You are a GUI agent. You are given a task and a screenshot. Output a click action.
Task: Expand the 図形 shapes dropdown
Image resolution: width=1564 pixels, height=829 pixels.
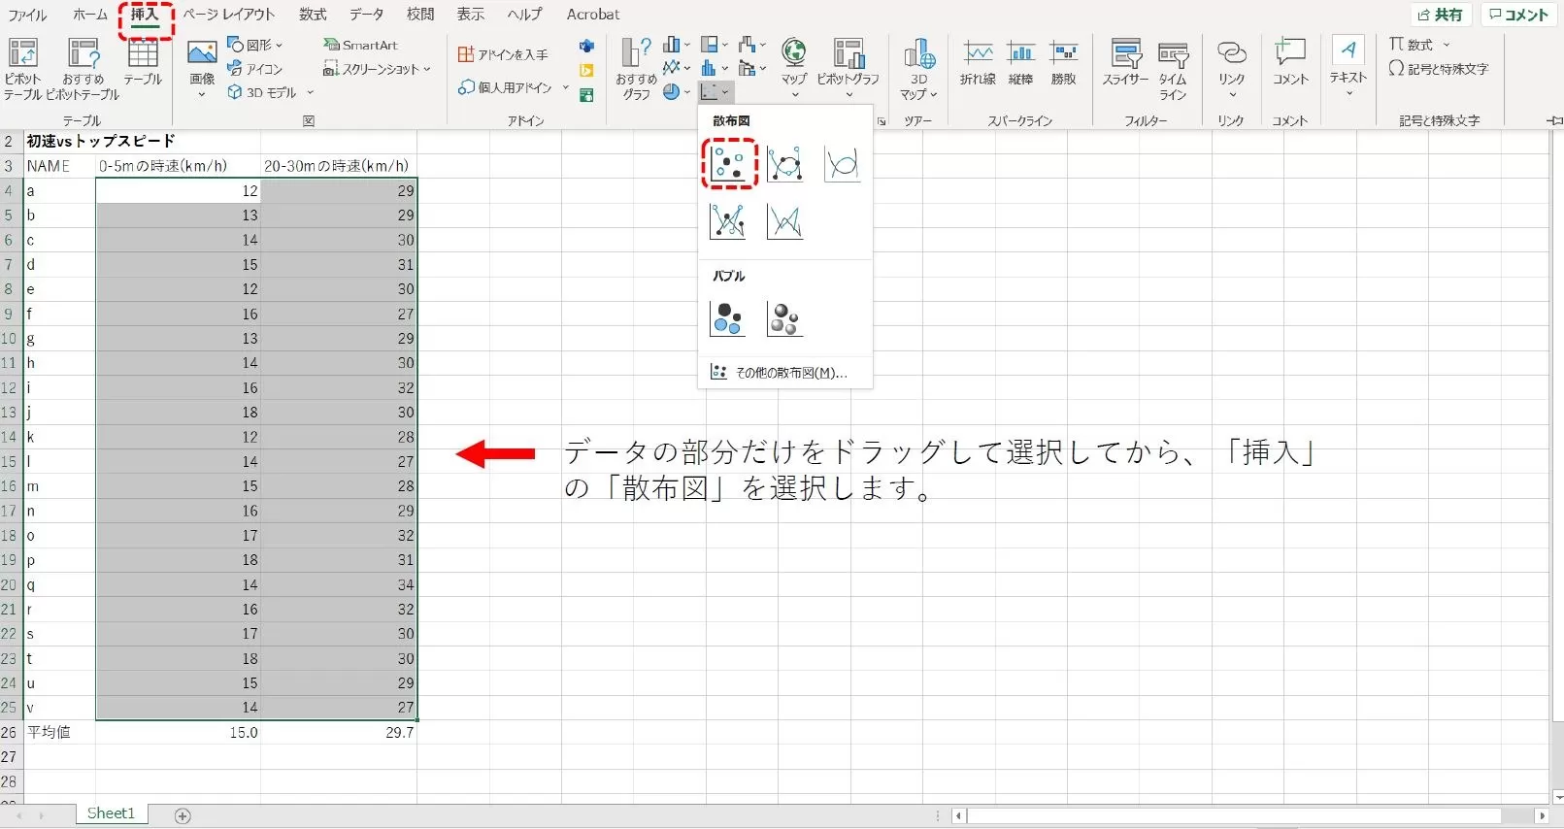pyautogui.click(x=255, y=45)
